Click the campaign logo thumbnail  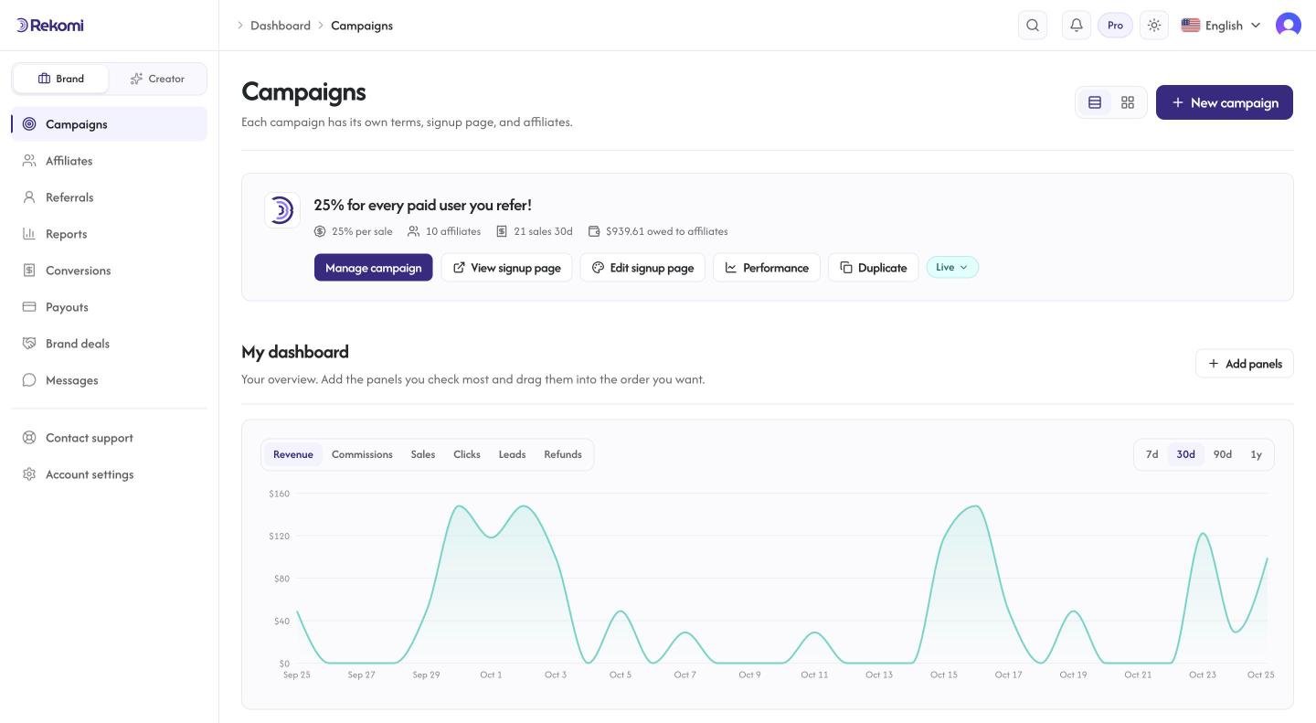(282, 210)
